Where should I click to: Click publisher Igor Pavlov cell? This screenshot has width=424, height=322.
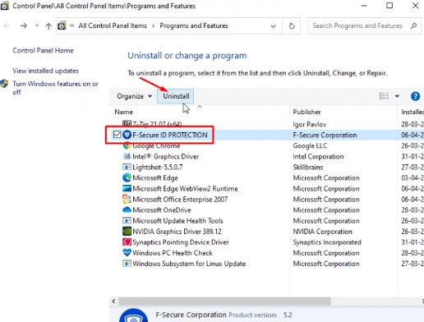(x=310, y=125)
